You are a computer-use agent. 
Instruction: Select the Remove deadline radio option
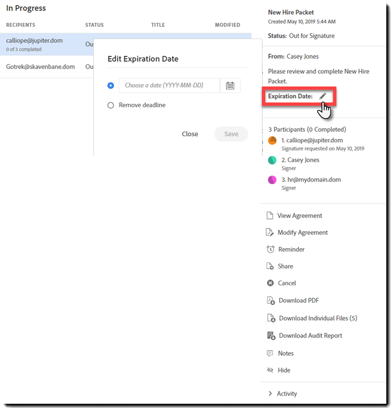tap(111, 105)
